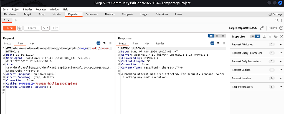Select side-by-side layout view
This screenshot has height=114, width=284.
coord(211,36)
